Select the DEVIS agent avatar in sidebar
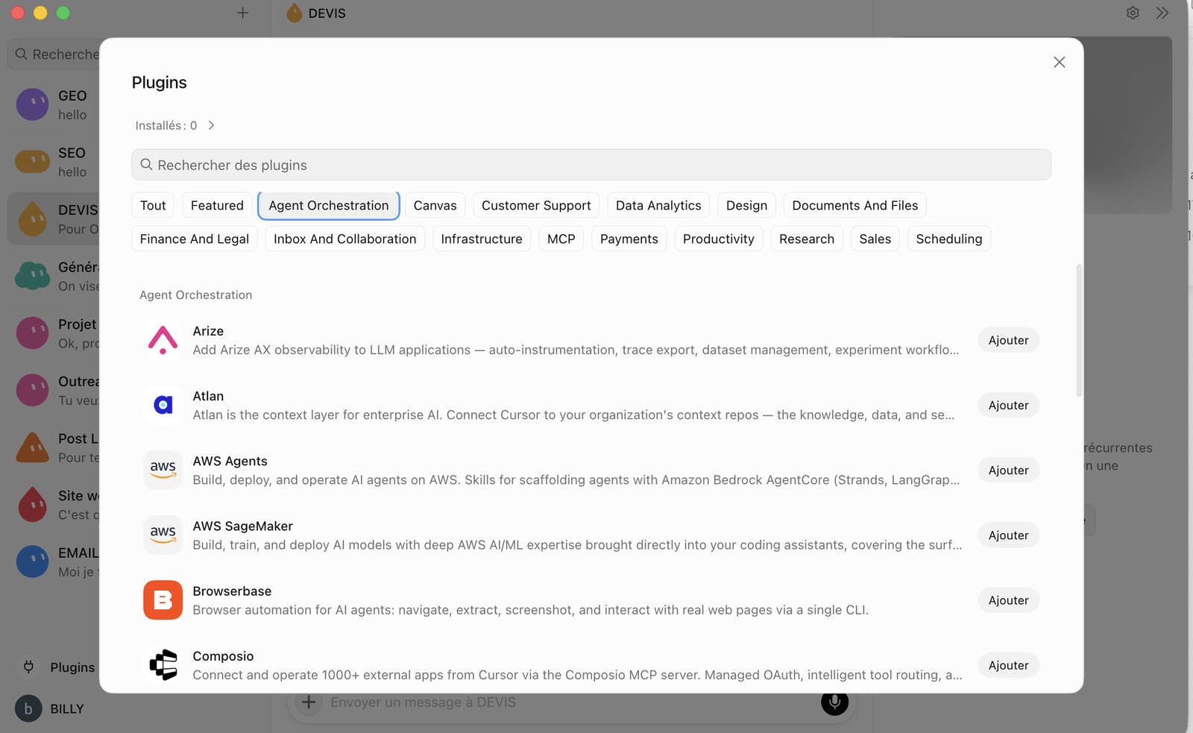Screen dimensions: 1193x733 tap(32, 219)
